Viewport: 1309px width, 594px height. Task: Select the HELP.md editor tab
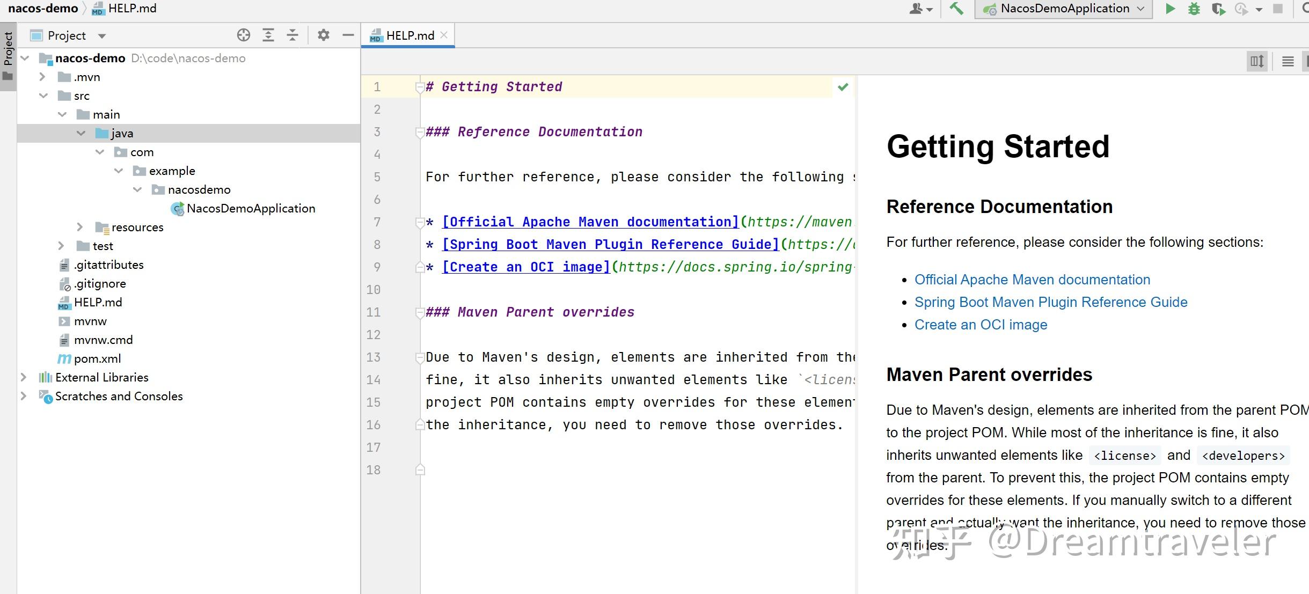(x=409, y=35)
